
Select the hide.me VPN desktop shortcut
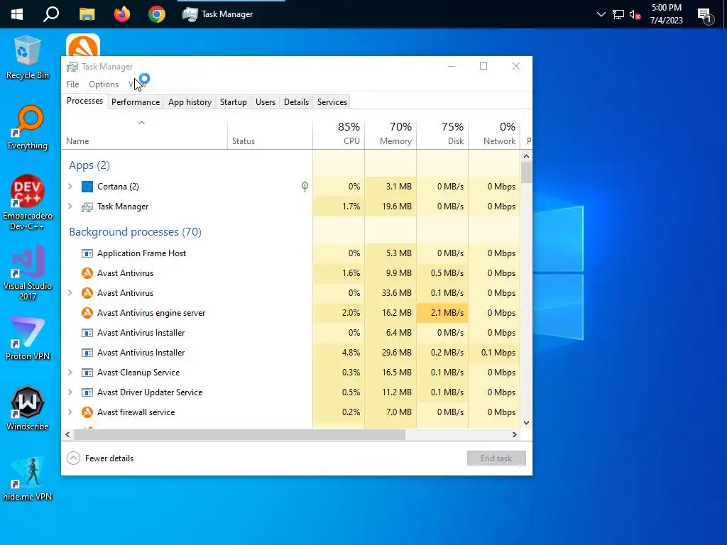(28, 479)
